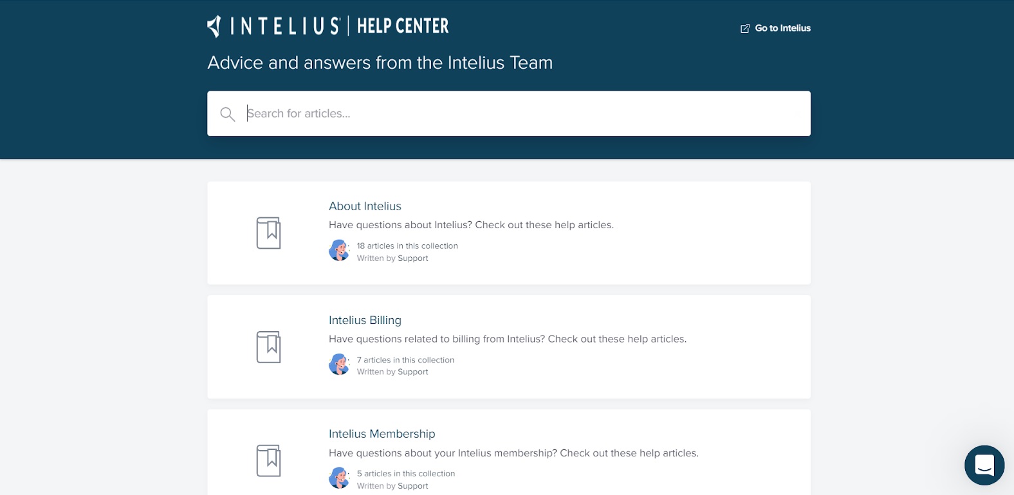Click the Support avatar under About Intelius
Image resolution: width=1014 pixels, height=495 pixels.
point(339,251)
